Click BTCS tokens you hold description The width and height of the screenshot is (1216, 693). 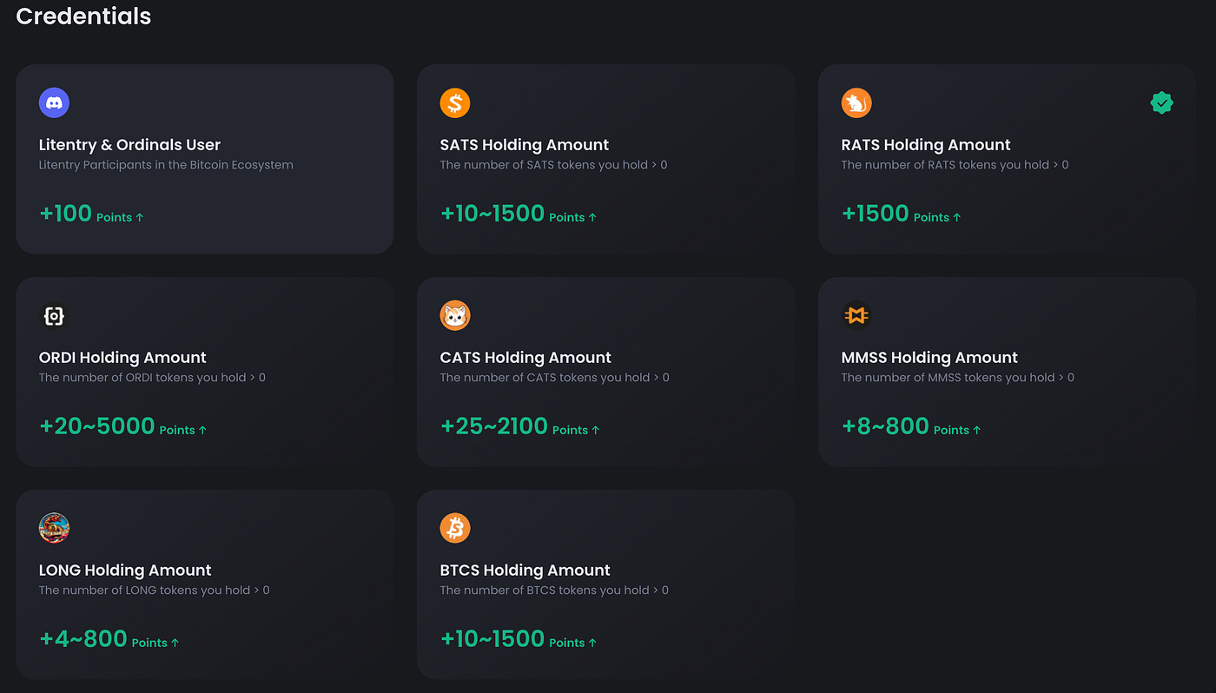click(x=553, y=591)
